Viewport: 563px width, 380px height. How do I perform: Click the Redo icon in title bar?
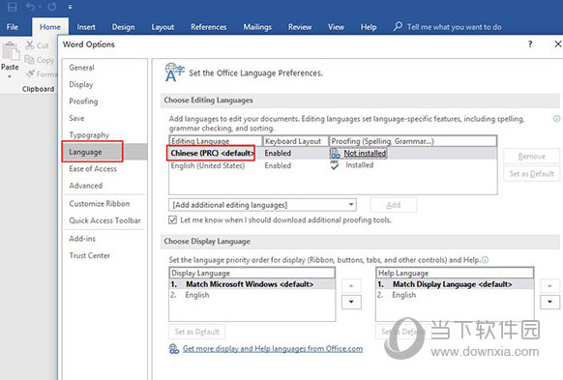(52, 7)
